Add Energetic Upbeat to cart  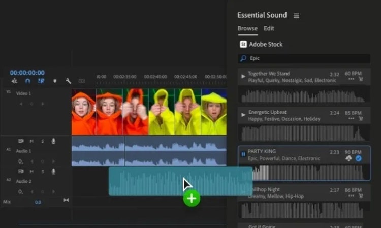(361, 118)
